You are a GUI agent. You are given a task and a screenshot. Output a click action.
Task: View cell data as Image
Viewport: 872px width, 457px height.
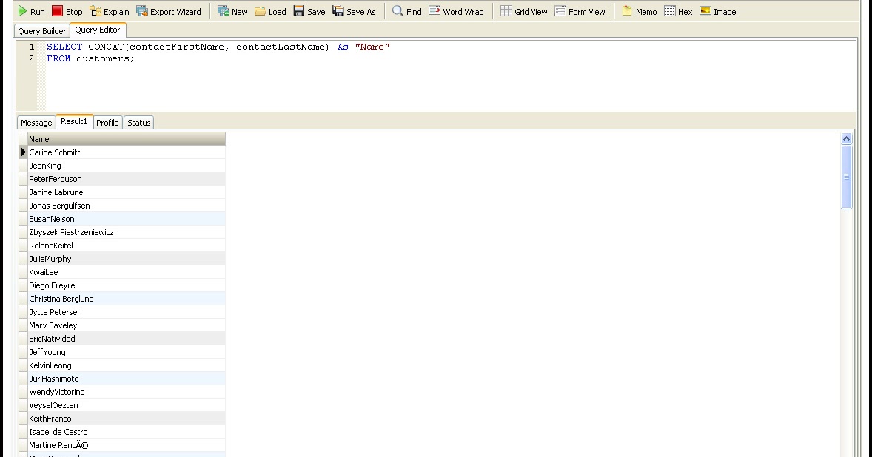click(717, 11)
